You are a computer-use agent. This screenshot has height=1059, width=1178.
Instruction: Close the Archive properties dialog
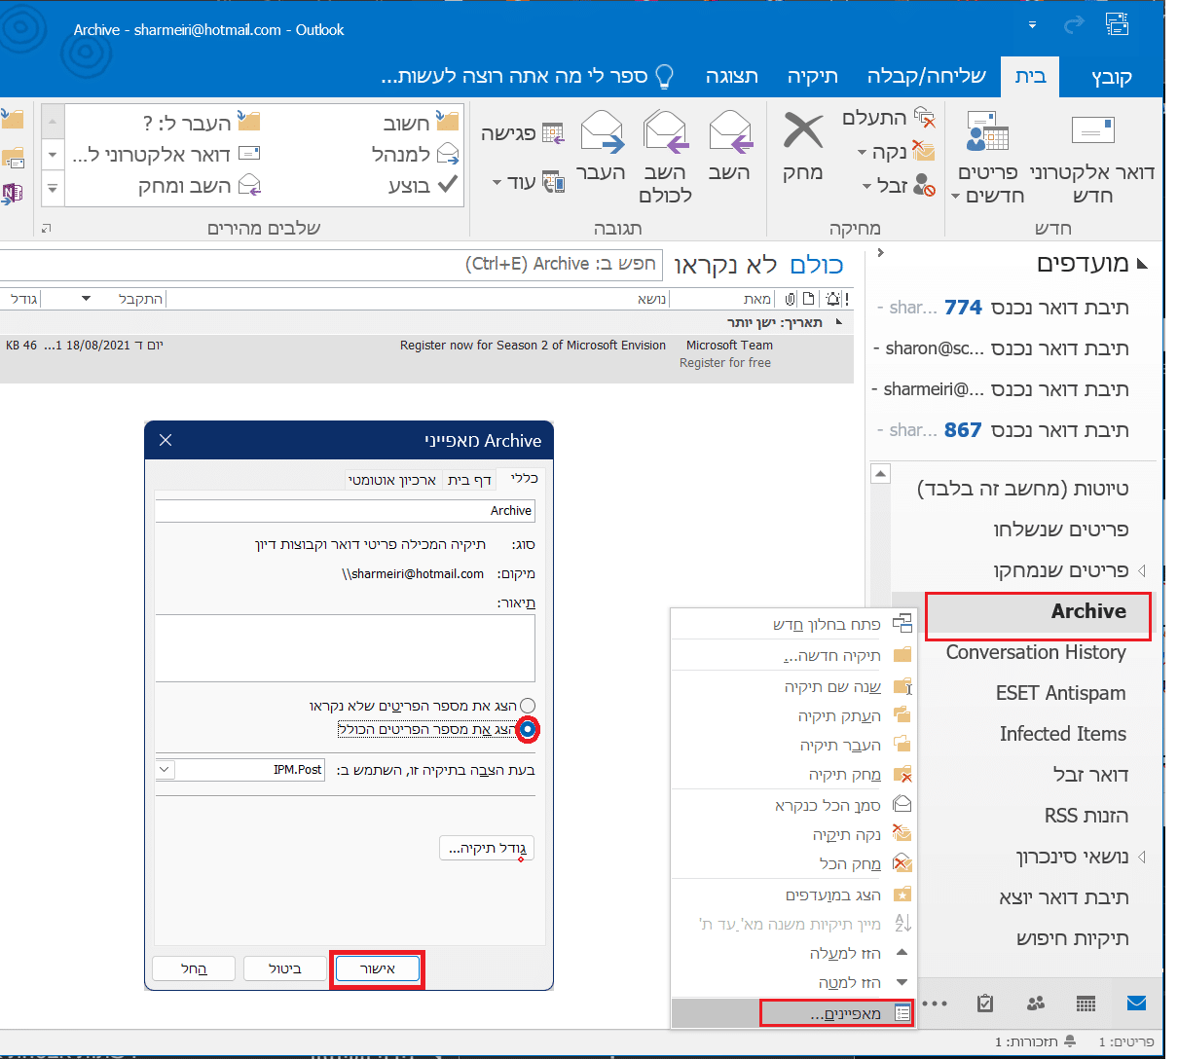point(166,440)
